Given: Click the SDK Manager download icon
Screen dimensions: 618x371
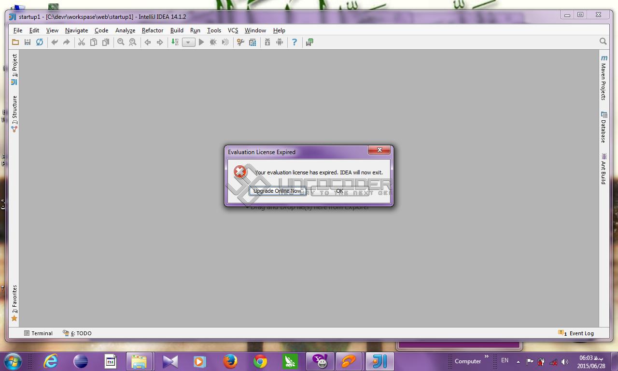Looking at the screenshot, I should [x=267, y=43].
